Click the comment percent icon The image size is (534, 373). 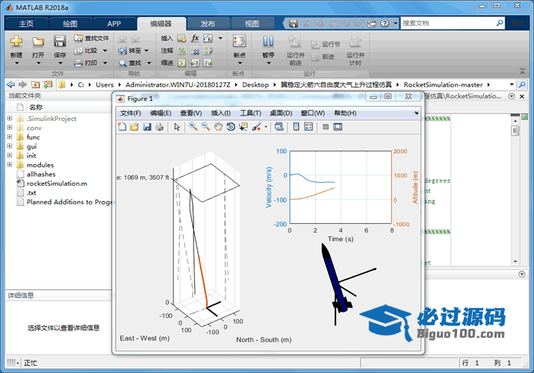tap(182, 51)
